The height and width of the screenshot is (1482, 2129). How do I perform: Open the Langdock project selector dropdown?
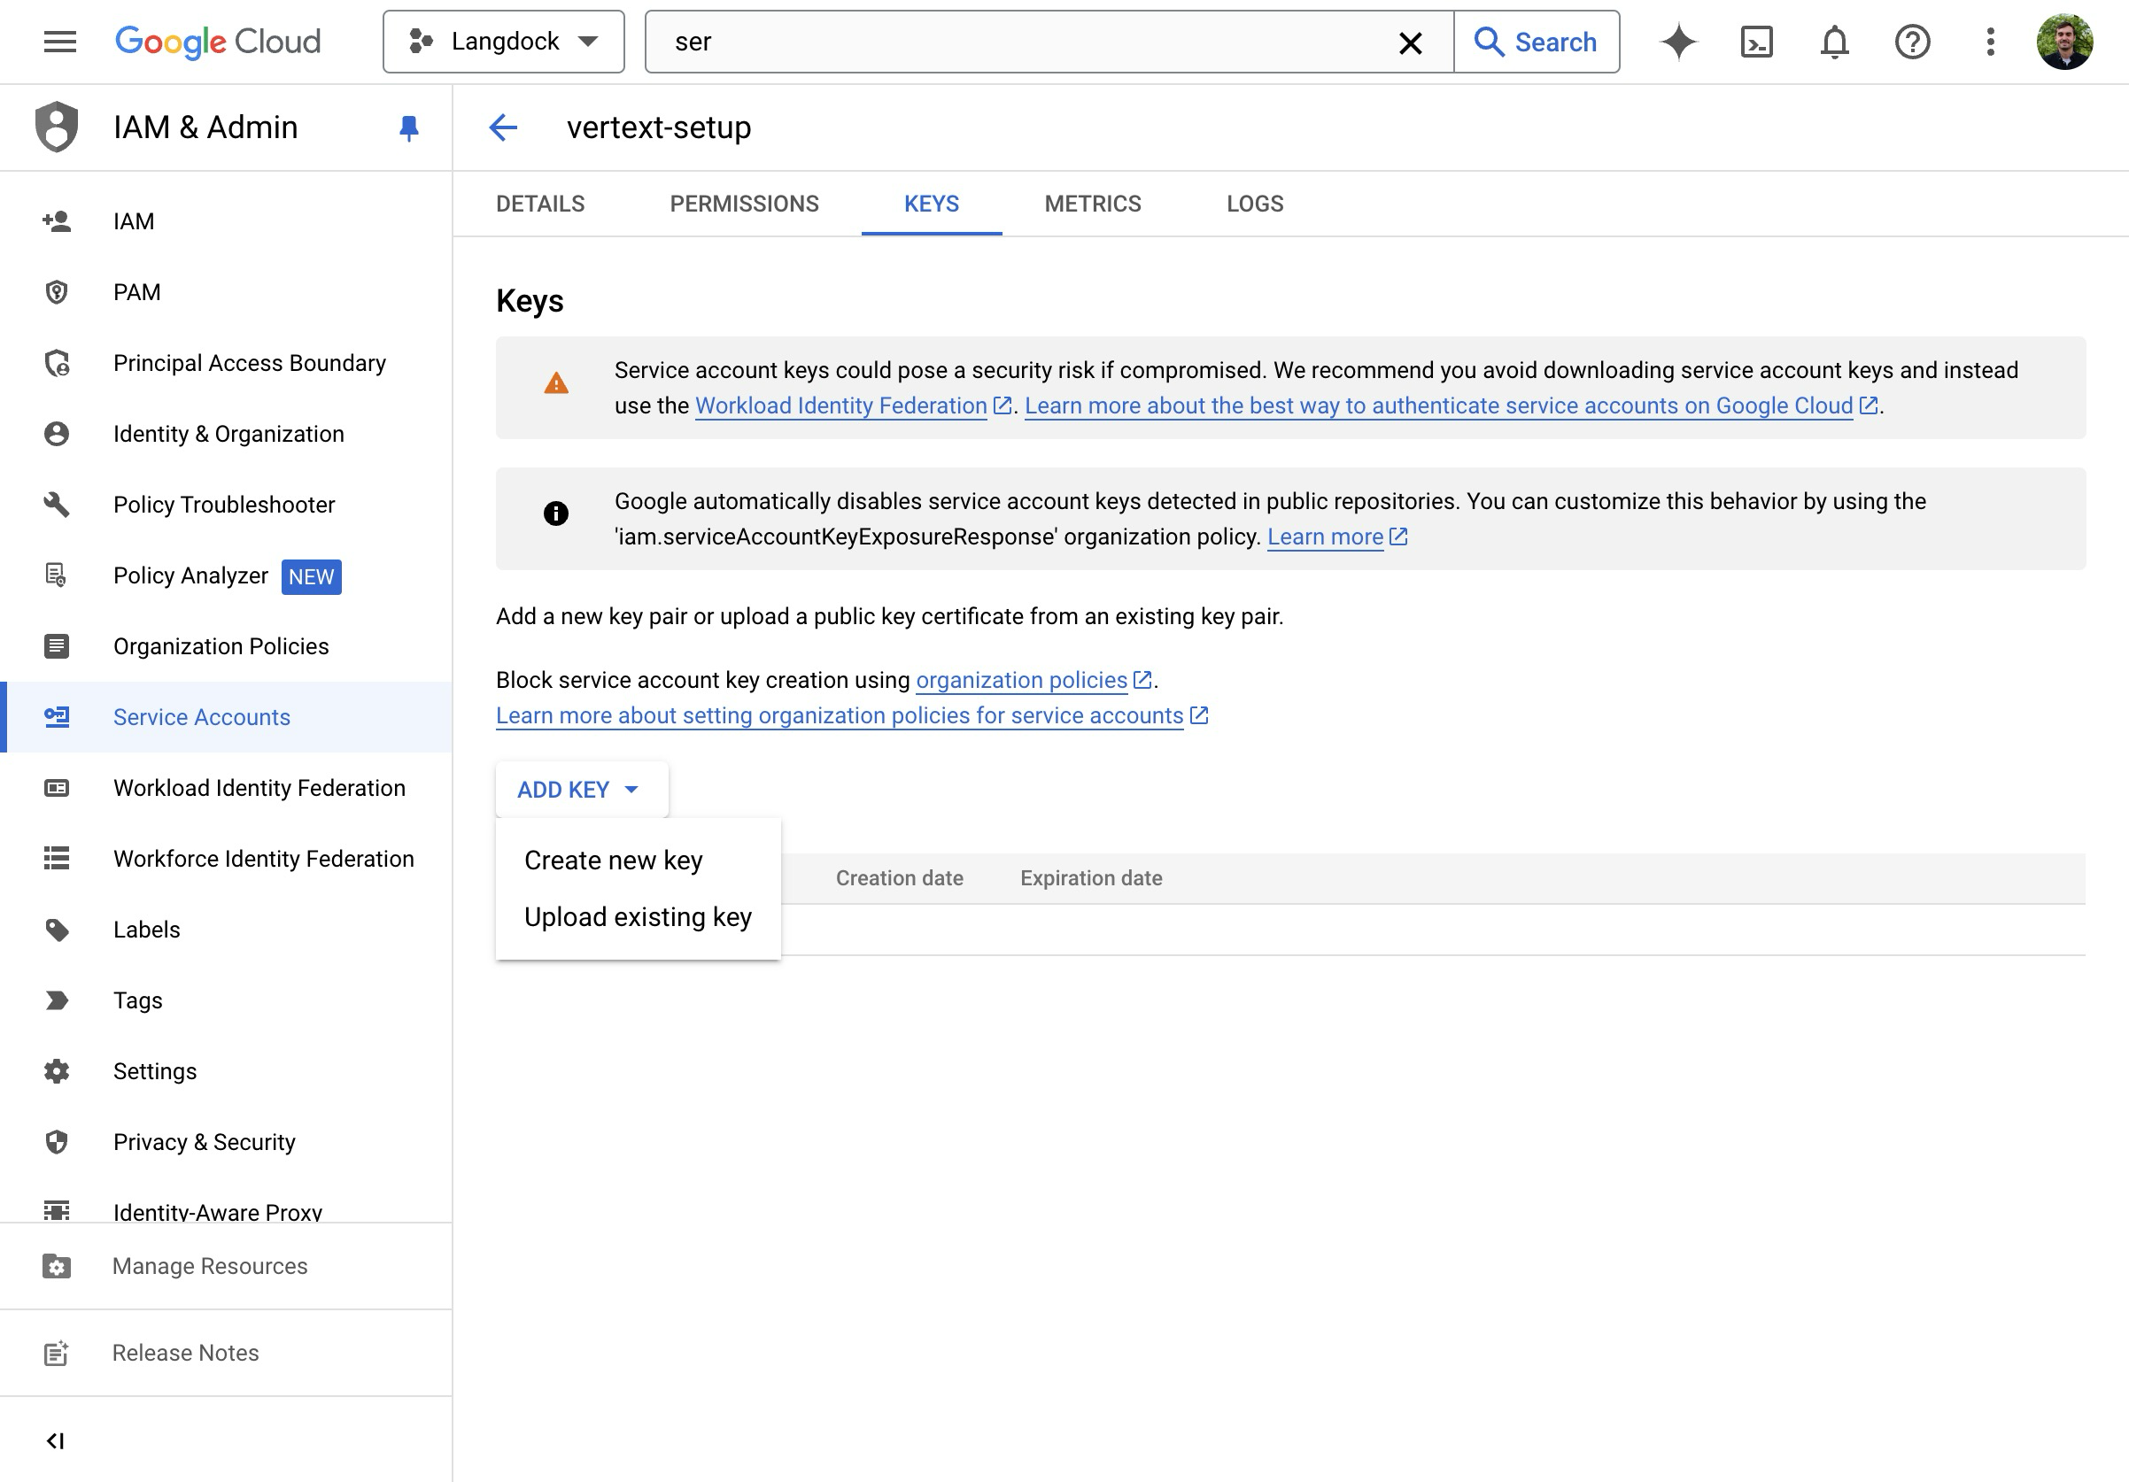[x=504, y=42]
